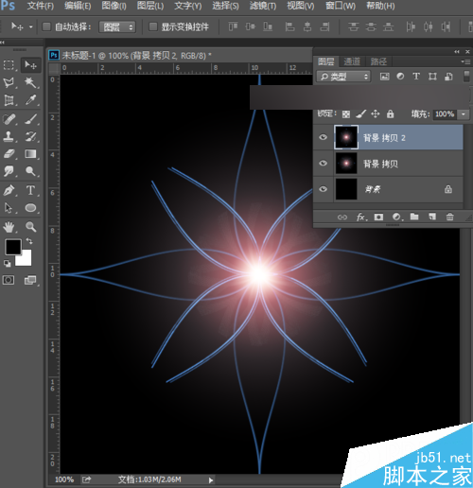Pick the Gradient tool
Screen dimensions: 473x488
(x=30, y=154)
